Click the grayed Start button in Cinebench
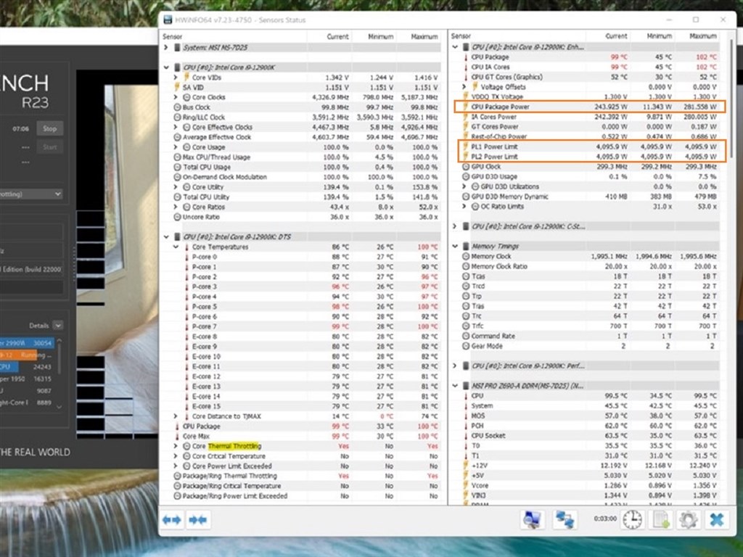The image size is (743, 557). pyautogui.click(x=49, y=147)
